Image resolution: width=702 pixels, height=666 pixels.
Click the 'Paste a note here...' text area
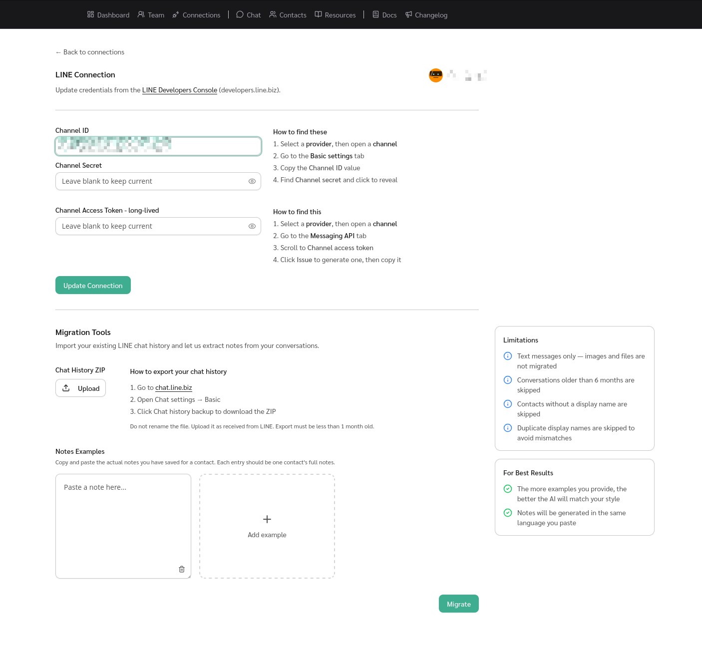(123, 526)
